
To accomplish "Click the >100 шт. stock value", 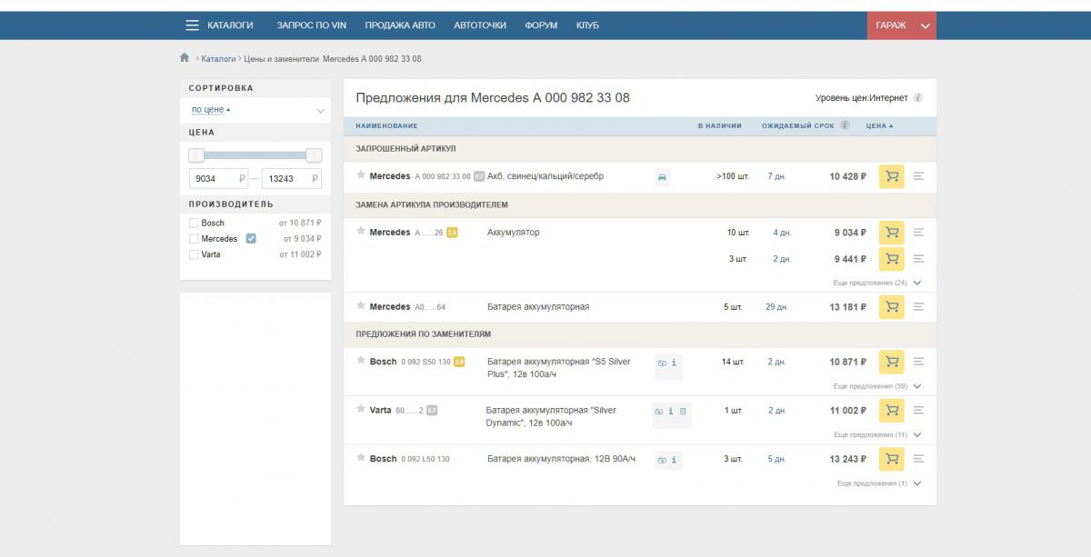I will pos(733,177).
